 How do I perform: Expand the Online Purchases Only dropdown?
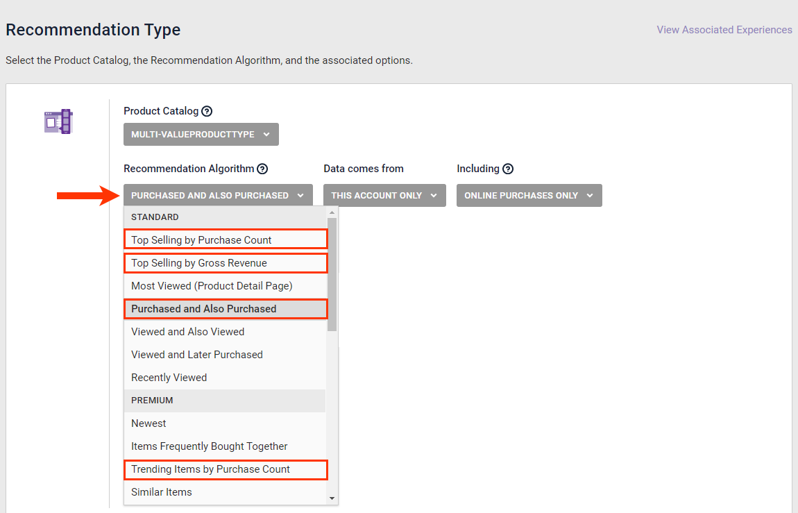point(529,195)
